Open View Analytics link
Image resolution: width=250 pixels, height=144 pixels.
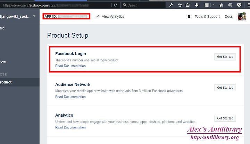(x=113, y=17)
